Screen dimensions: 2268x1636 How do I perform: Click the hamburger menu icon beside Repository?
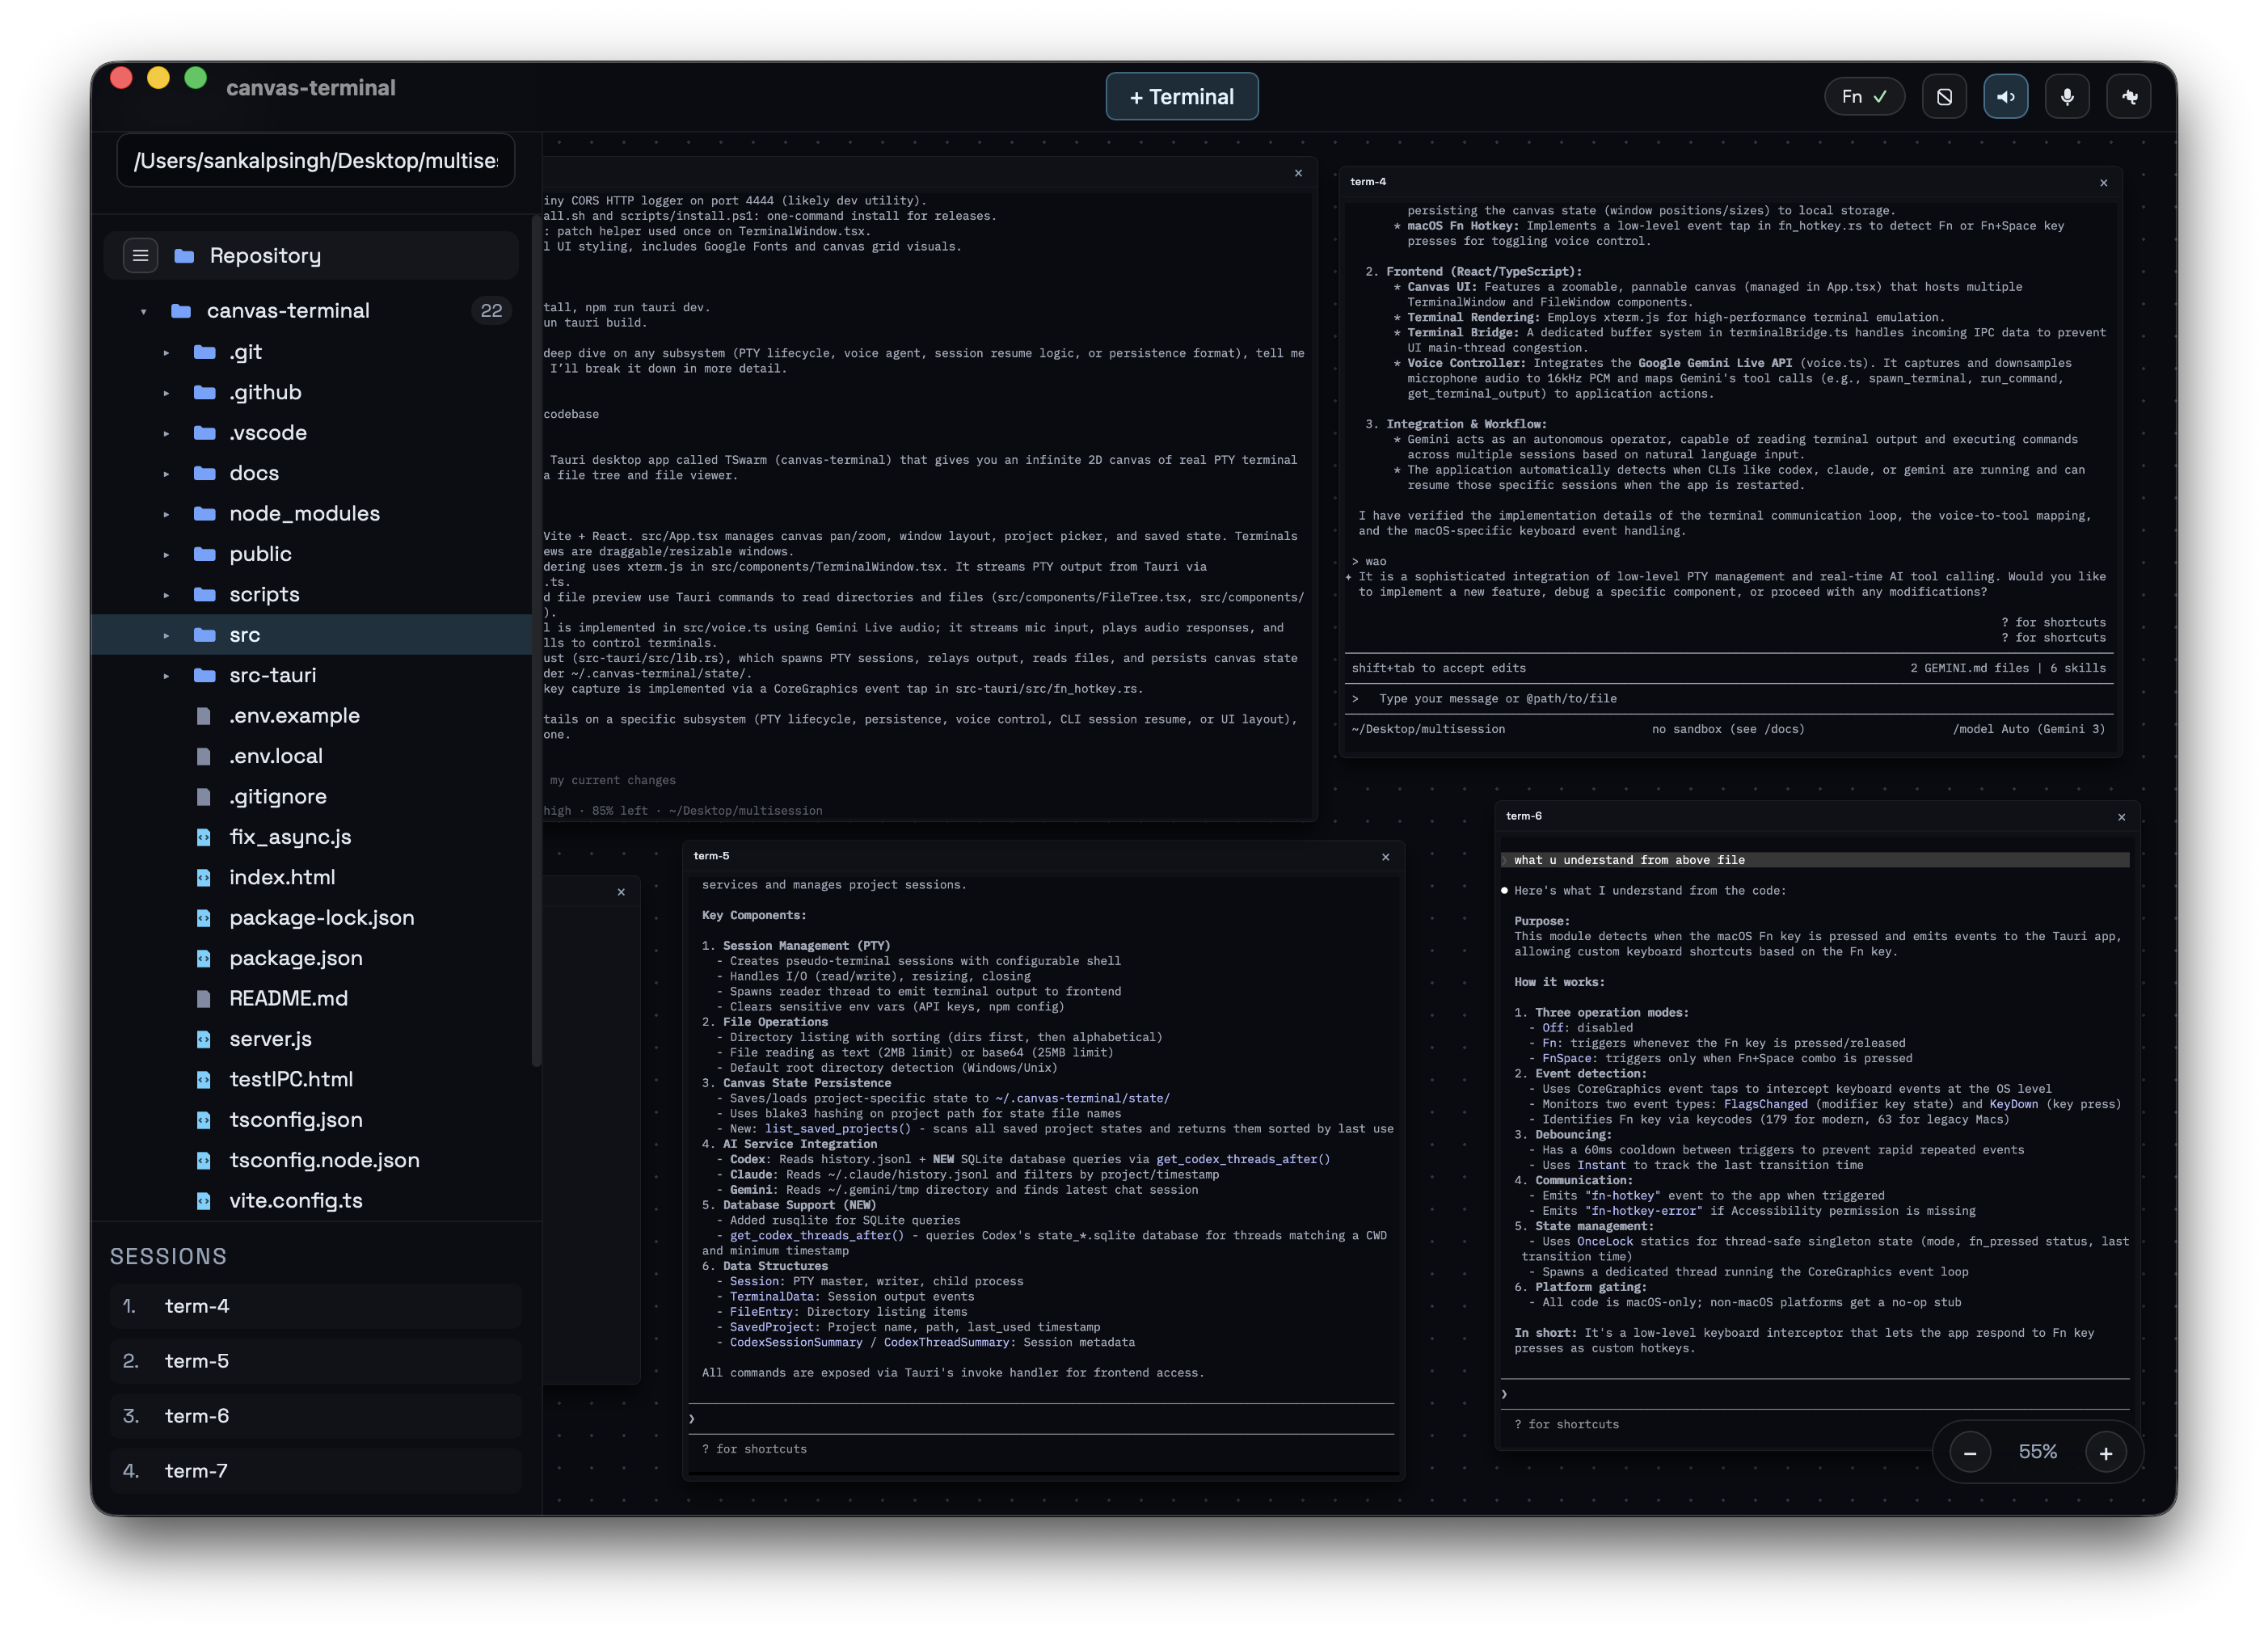click(140, 256)
